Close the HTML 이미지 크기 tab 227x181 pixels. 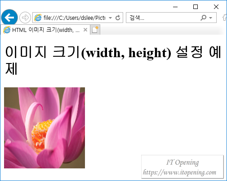coord(85,30)
